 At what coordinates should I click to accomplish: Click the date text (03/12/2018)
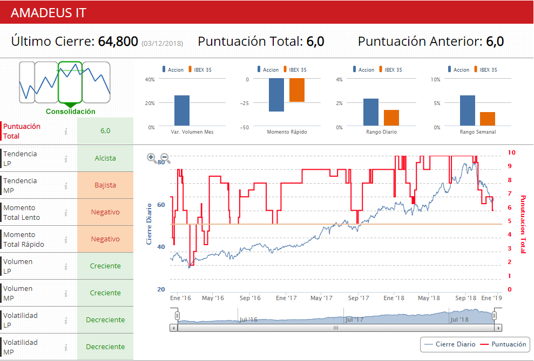pyautogui.click(x=163, y=44)
